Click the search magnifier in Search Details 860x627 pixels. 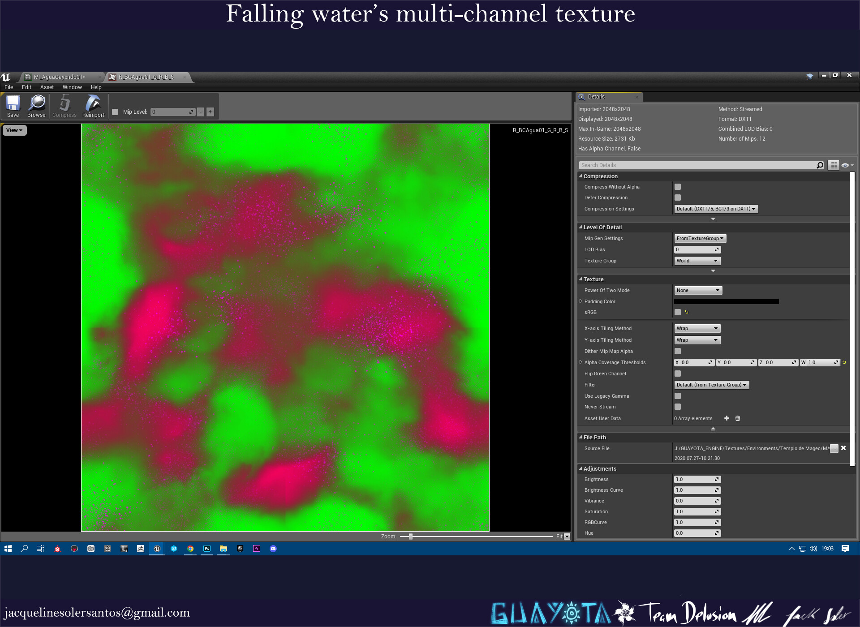[820, 165]
